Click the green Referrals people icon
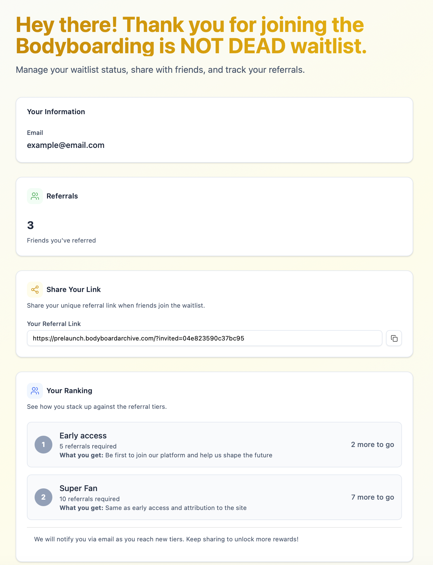Image resolution: width=433 pixels, height=565 pixels. [x=35, y=196]
